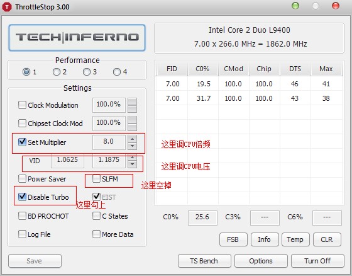This screenshot has height=276, width=352.
Task: Click the C0% 25.6 readout box
Action: click(x=202, y=218)
